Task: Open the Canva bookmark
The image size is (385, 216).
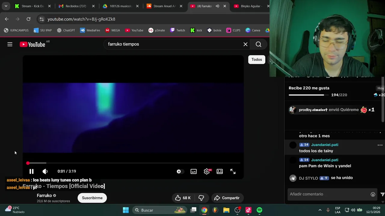Action: (x=253, y=30)
